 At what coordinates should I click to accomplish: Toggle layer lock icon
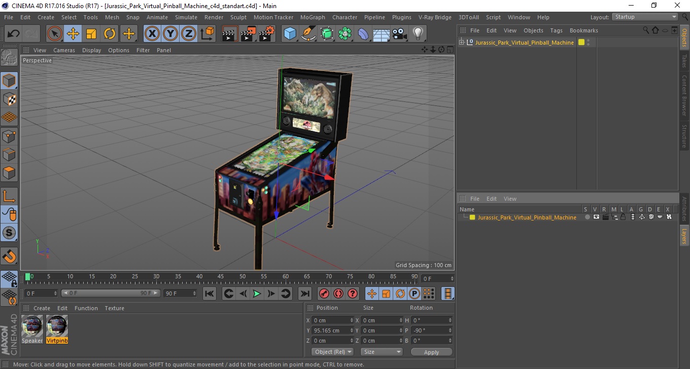(623, 217)
